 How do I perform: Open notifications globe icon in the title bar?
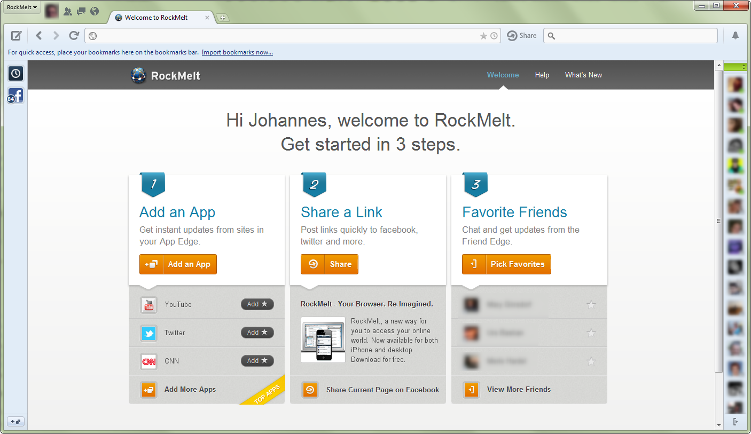point(95,11)
